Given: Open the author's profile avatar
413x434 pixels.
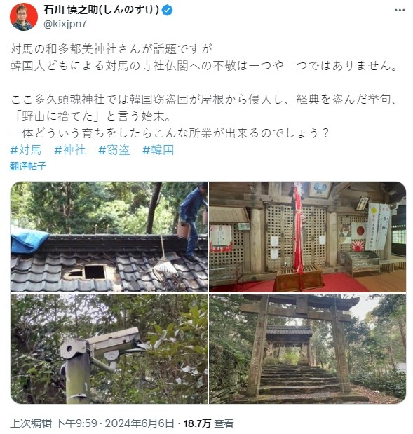Looking at the screenshot, I should point(24,17).
